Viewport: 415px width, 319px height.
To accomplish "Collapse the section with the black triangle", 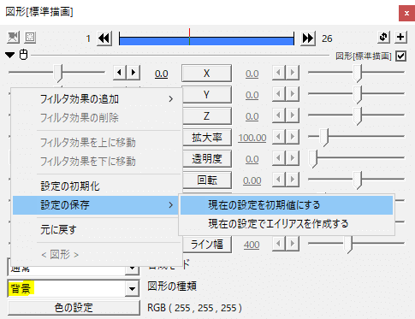I will click(x=10, y=55).
